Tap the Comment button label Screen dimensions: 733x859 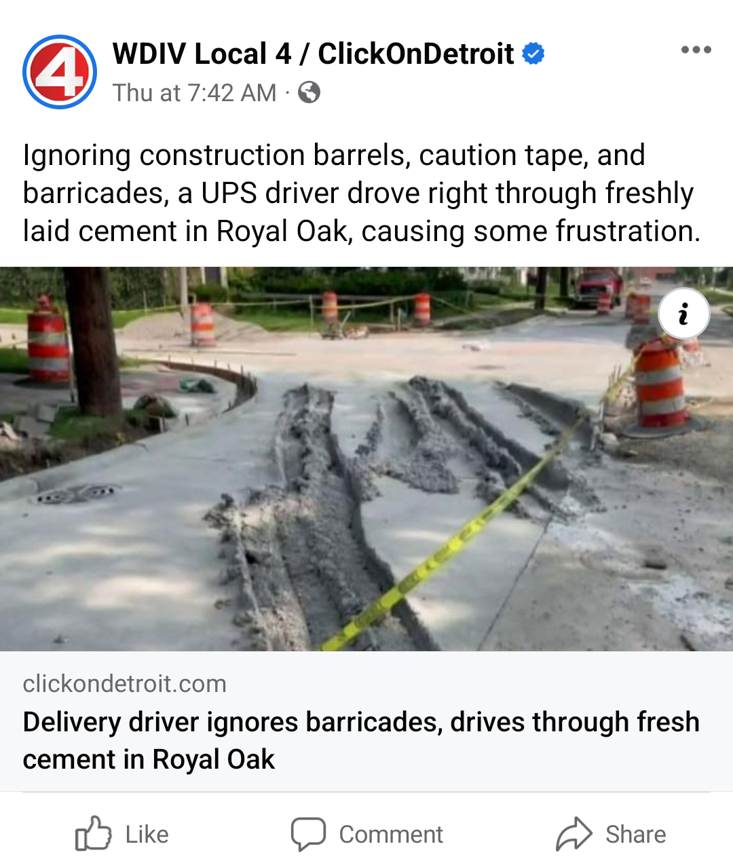point(391,834)
